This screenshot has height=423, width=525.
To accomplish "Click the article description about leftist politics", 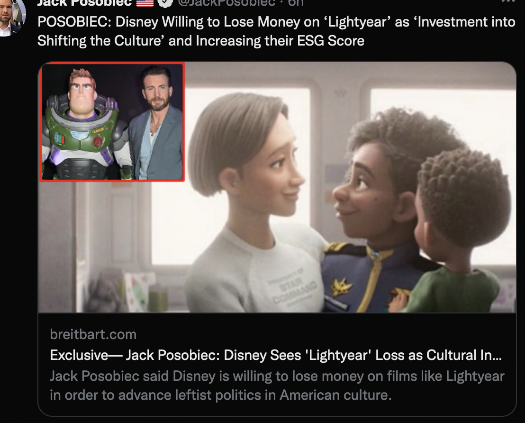I will click(x=277, y=386).
